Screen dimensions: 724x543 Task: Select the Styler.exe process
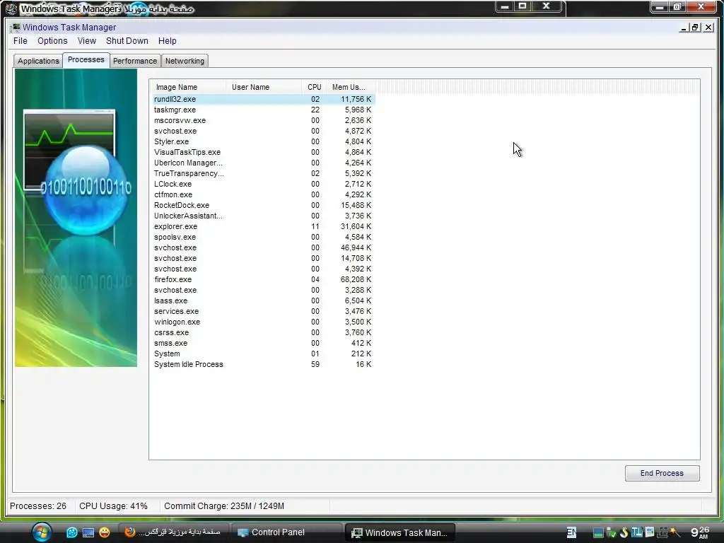[264, 141]
